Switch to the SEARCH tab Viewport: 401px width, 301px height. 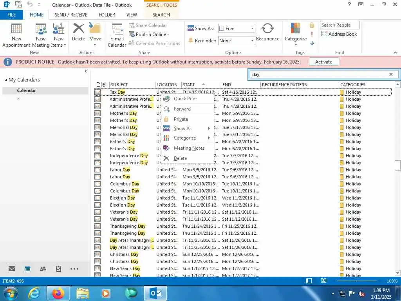pos(161,15)
